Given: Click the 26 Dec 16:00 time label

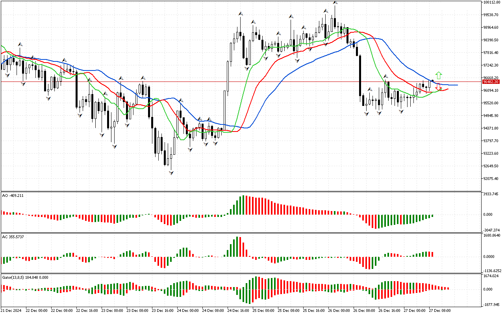Looking at the screenshot, I should pos(389,311).
